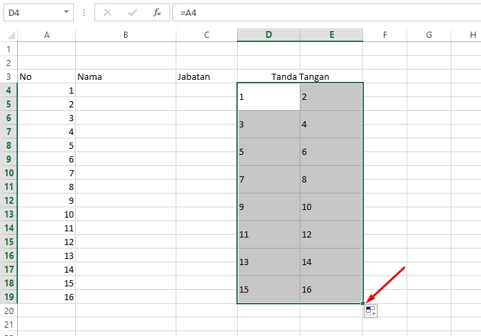
Task: Click the Enter checkmark icon in formula bar
Action: tap(132, 12)
